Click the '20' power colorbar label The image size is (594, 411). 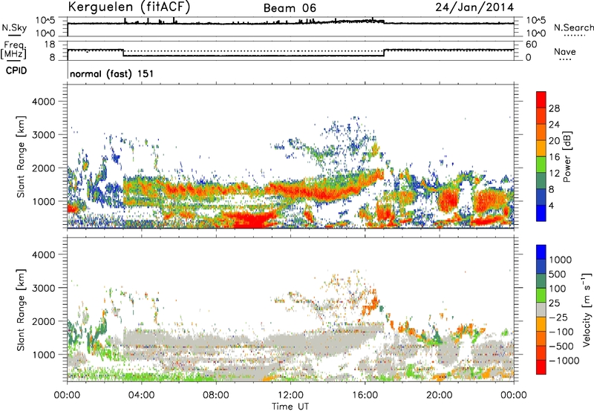(x=554, y=141)
